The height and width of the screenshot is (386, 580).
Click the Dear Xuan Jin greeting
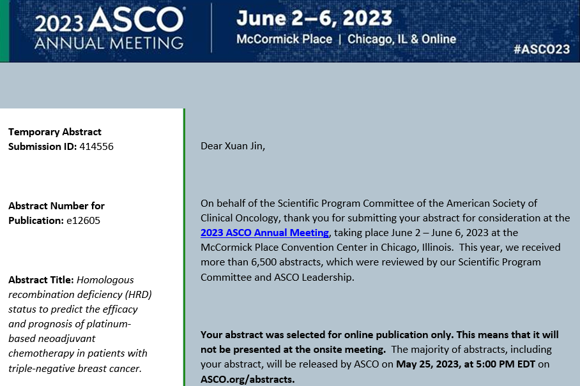[x=233, y=146]
